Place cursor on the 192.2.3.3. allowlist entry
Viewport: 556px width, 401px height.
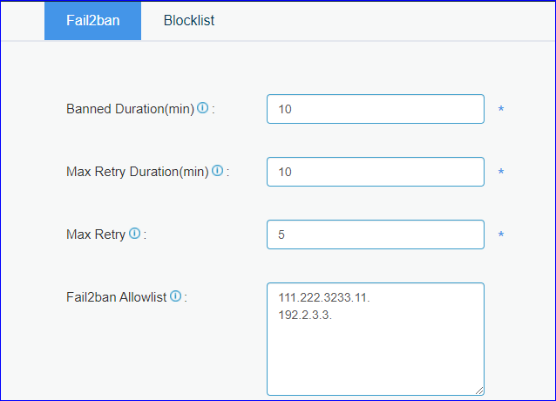coord(305,316)
